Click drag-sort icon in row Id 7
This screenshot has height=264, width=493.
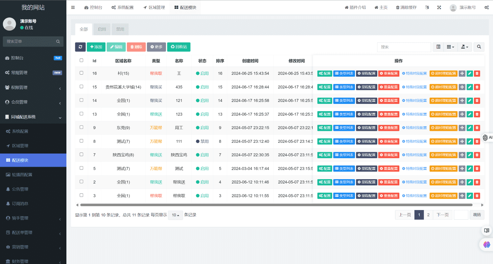(462, 155)
